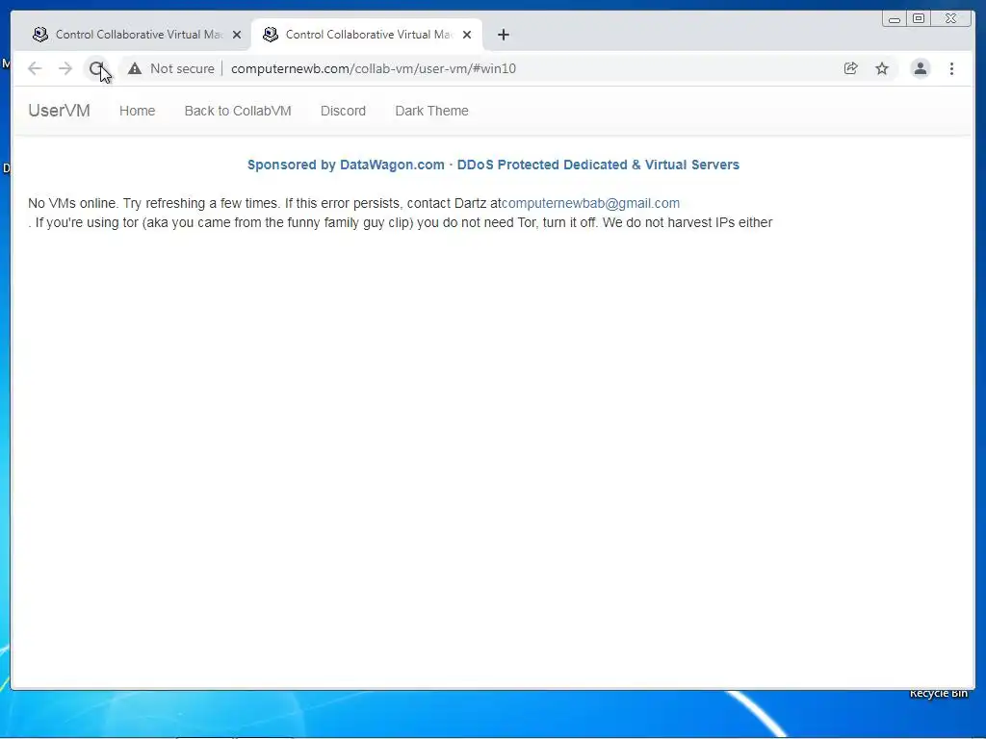Open the Home nav link

(x=137, y=111)
